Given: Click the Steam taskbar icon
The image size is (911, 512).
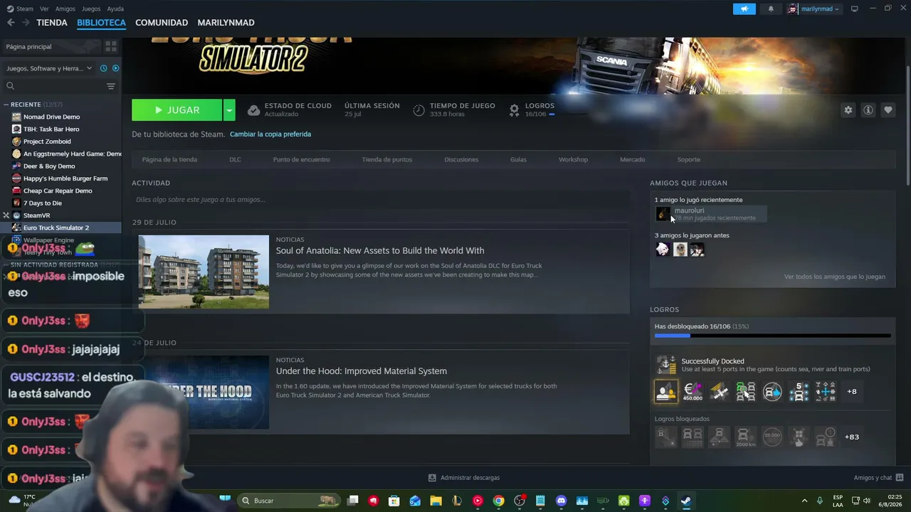Looking at the screenshot, I should (686, 501).
